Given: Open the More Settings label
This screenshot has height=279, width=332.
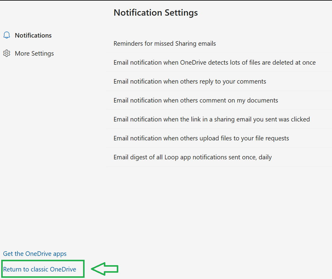Looking at the screenshot, I should coord(34,54).
